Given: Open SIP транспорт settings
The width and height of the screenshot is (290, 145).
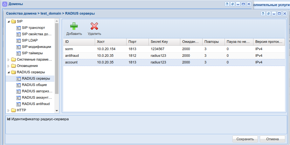Looking at the screenshot, I should (33, 28).
